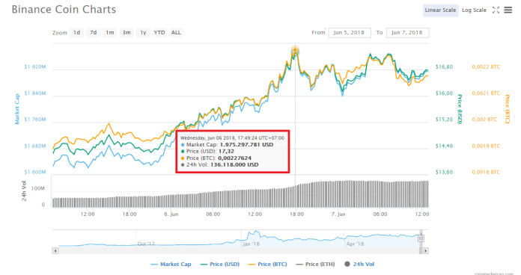Click the 24h Vol axis title
Screen dimensions: 521x275
[x=24, y=191]
